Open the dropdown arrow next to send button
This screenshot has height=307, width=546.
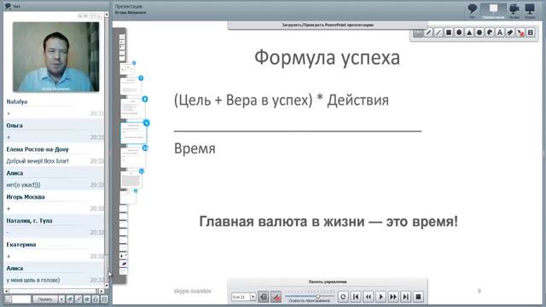61,299
